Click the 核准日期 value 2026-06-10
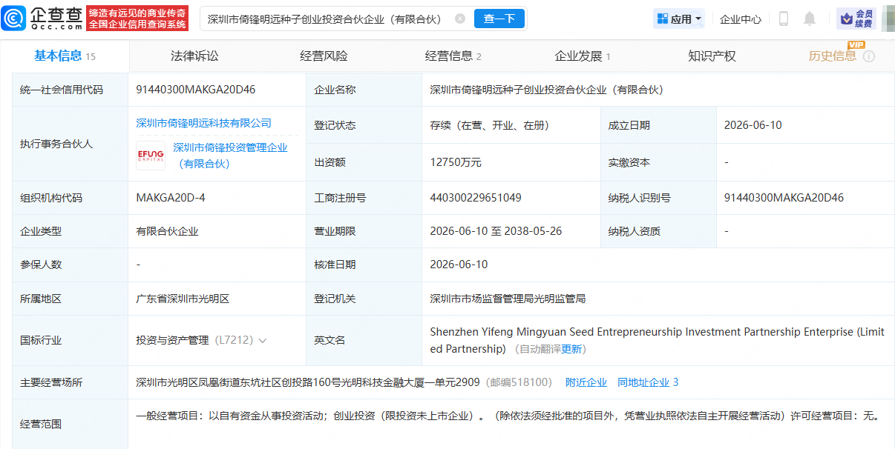This screenshot has width=895, height=449. point(459,265)
